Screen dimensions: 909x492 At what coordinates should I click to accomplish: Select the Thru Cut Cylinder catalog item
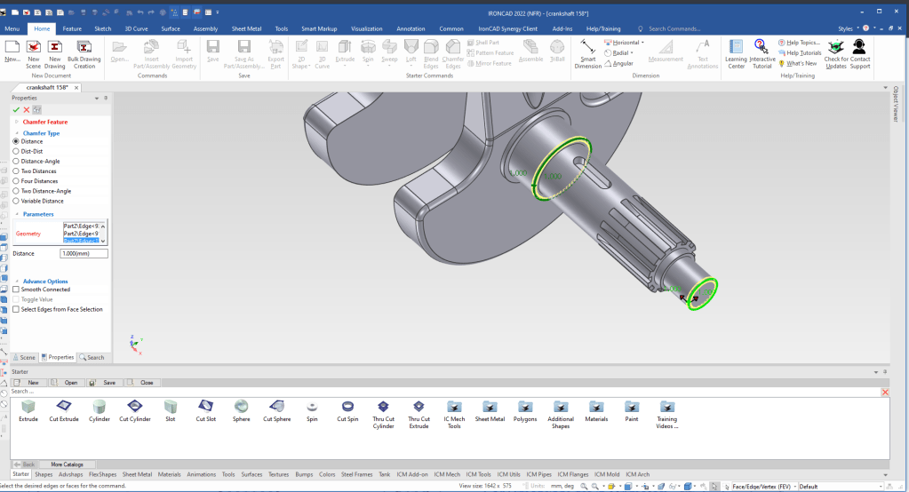383,406
